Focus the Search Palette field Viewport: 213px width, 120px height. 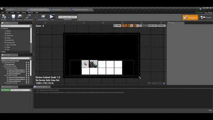click(x=15, y=26)
